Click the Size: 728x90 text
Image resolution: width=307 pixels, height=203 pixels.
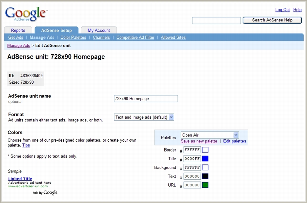click(21, 82)
